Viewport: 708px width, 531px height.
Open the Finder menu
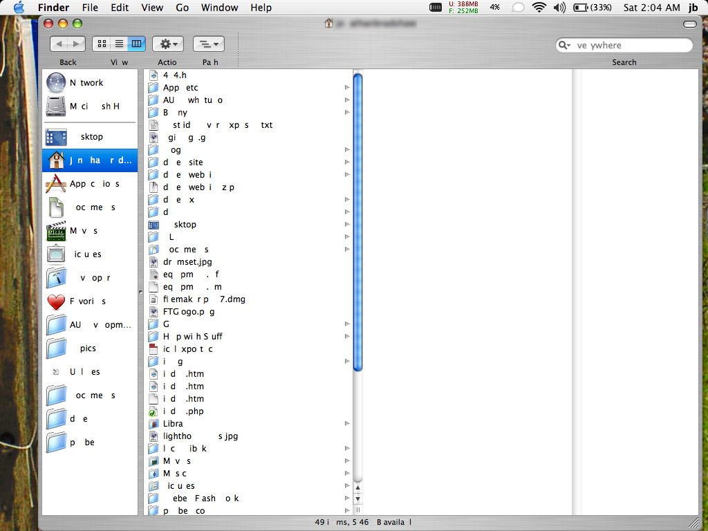53,8
